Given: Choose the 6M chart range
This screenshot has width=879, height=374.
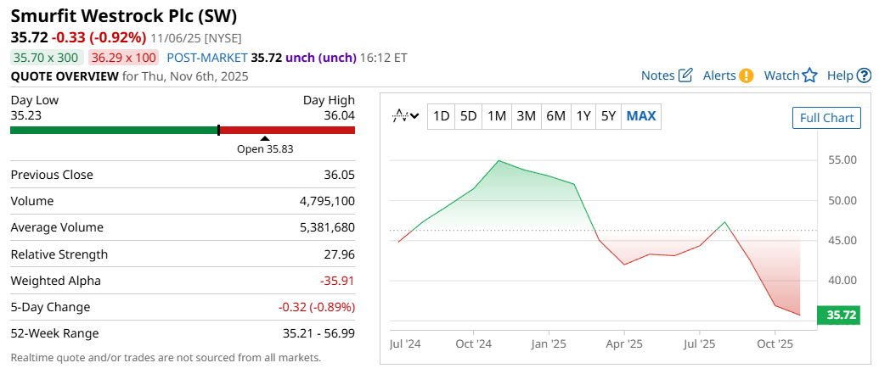Looking at the screenshot, I should (555, 116).
